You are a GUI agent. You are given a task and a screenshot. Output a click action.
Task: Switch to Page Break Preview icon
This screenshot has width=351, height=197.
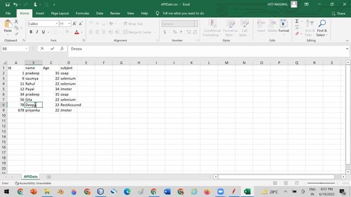[x=297, y=183]
